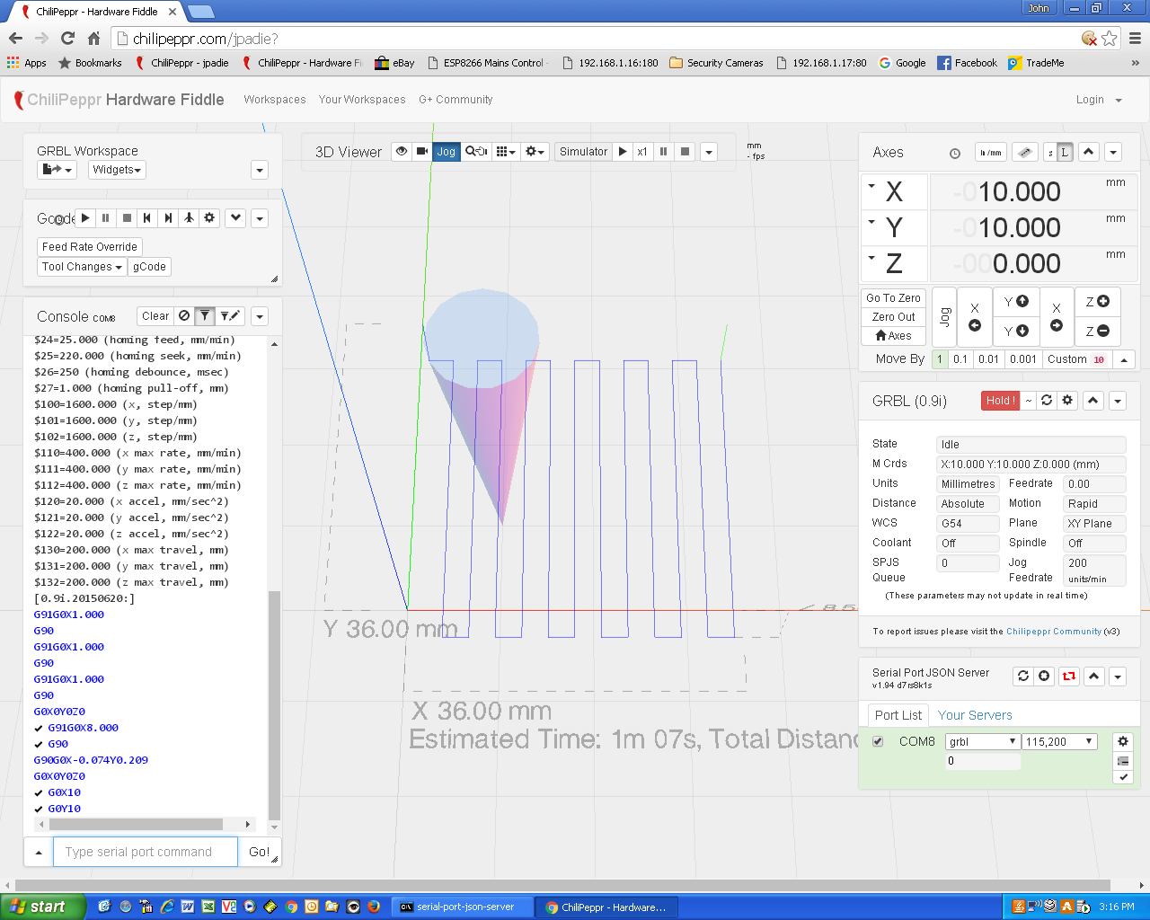1150x920 pixels.
Task: Open Console widget options dropdown
Action: pyautogui.click(x=260, y=316)
